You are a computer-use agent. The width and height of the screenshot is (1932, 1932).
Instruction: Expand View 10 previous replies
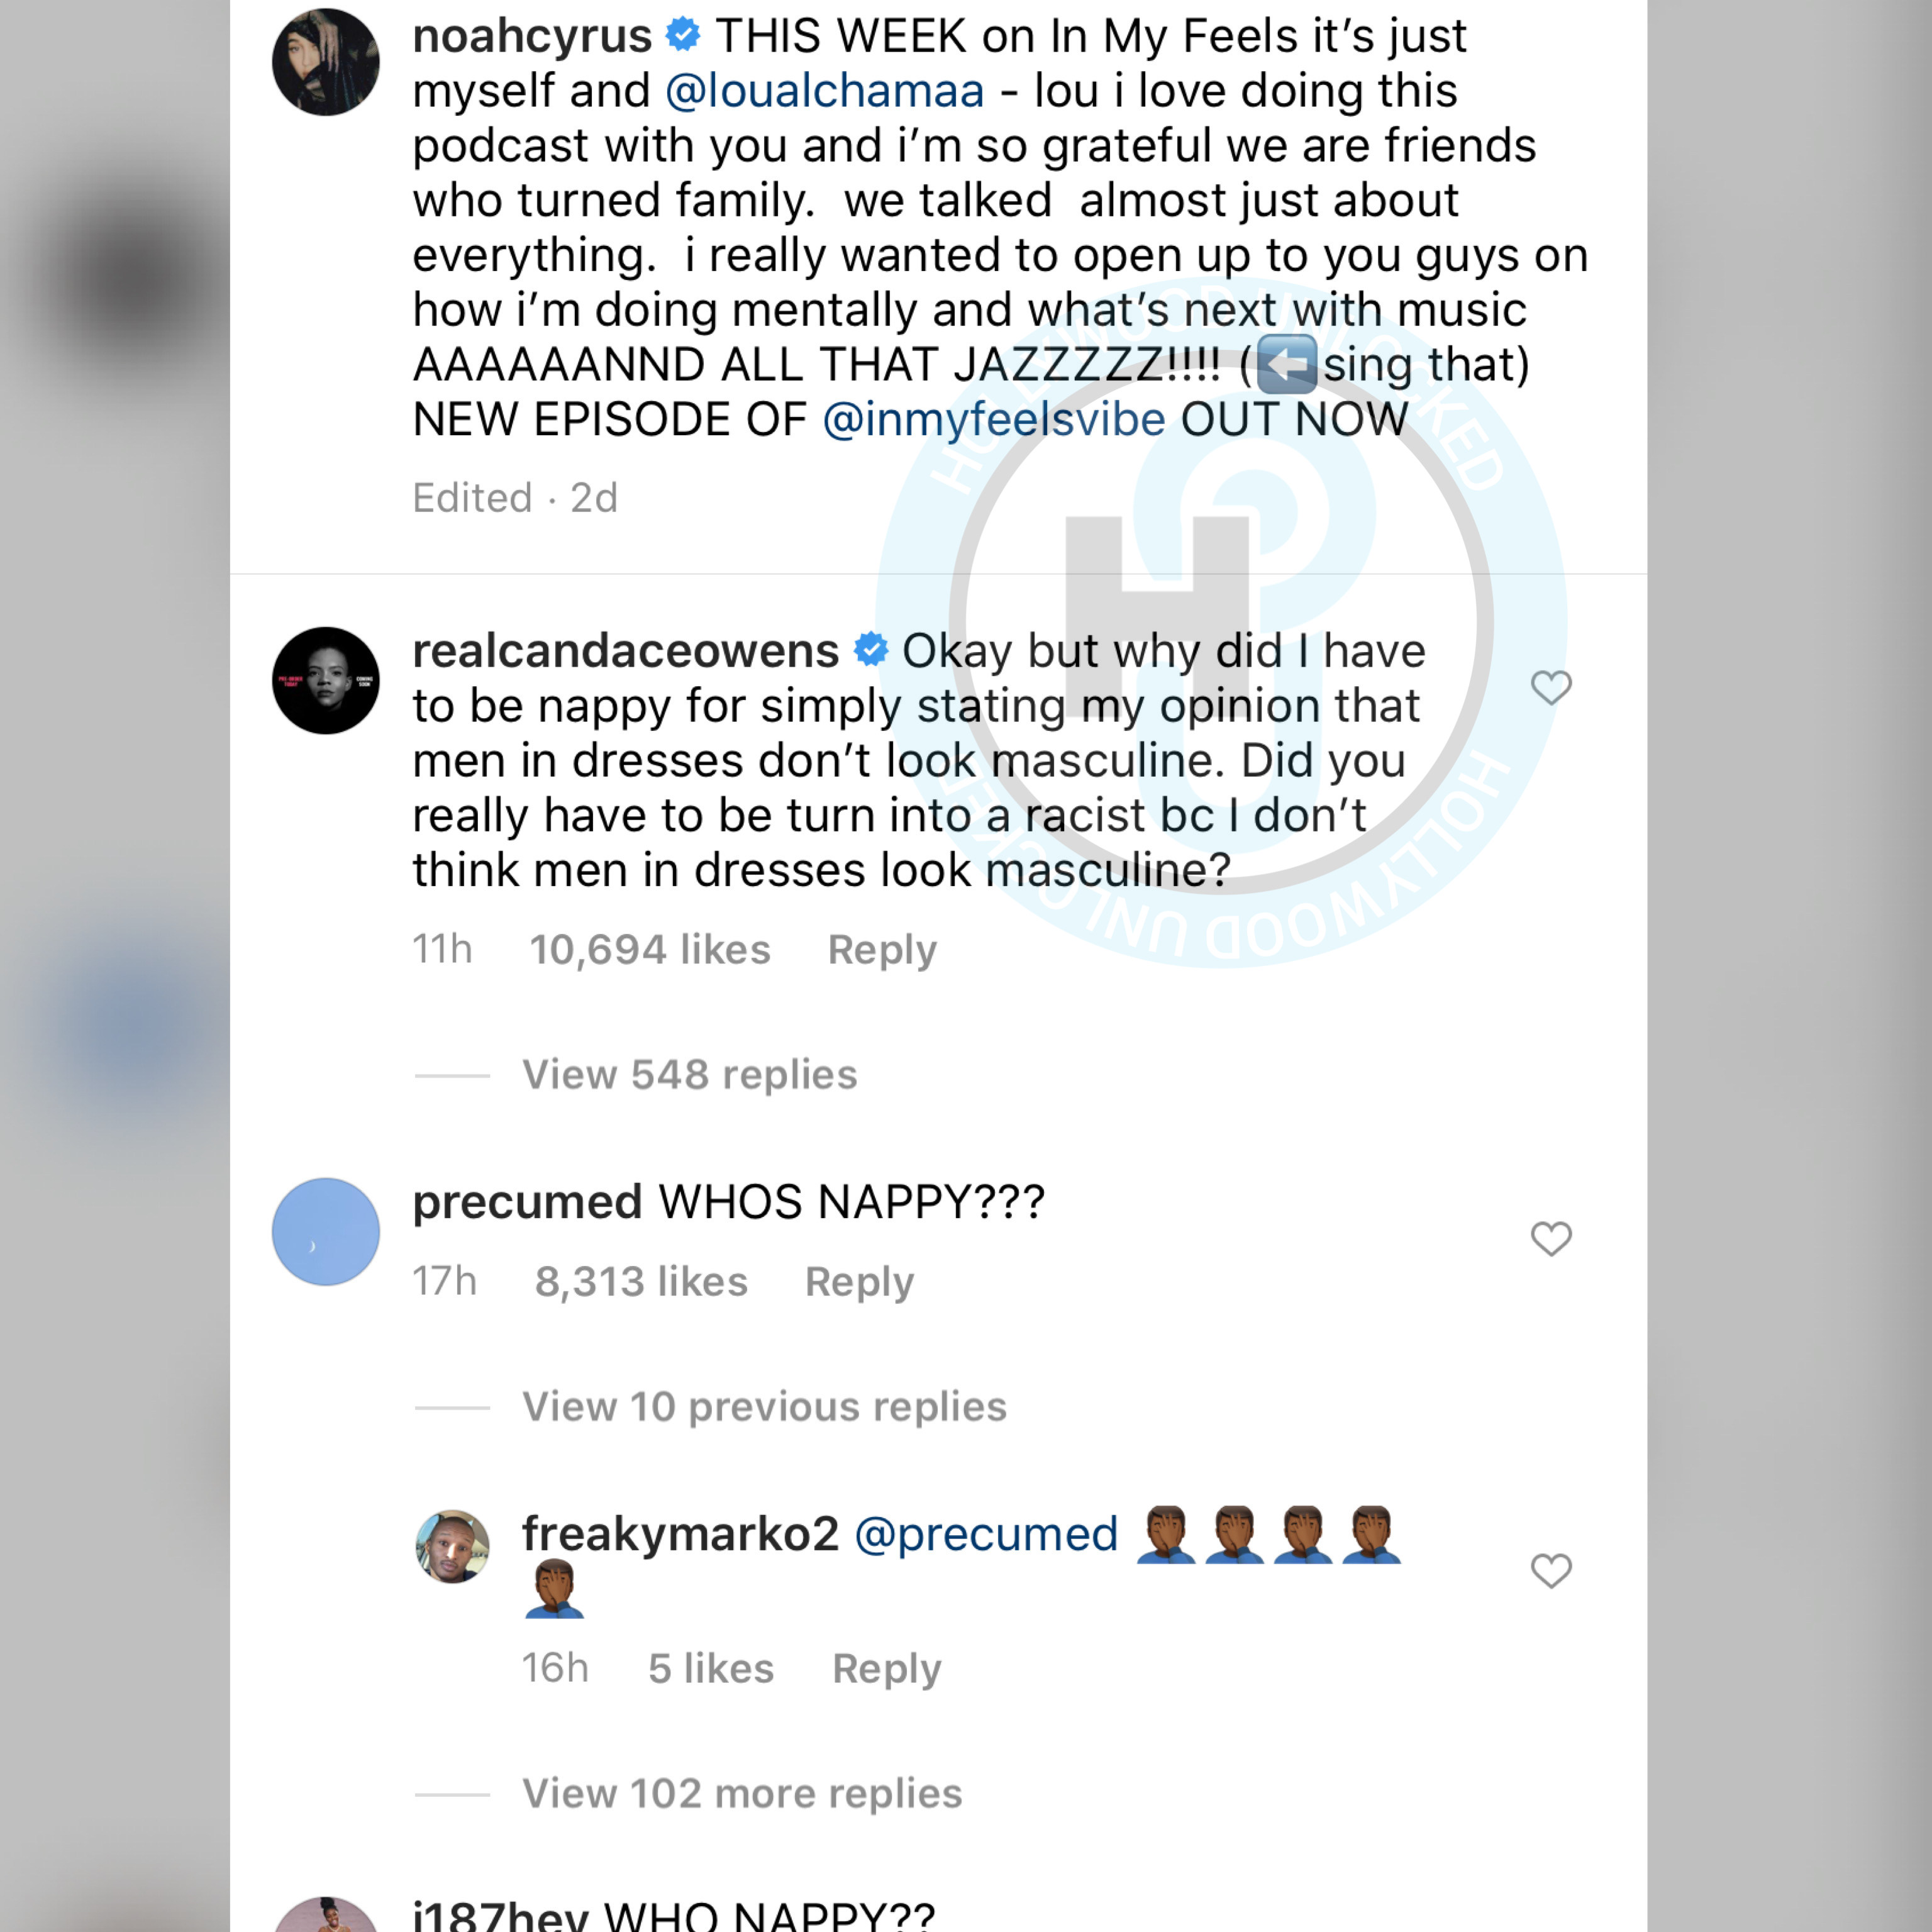click(764, 1407)
